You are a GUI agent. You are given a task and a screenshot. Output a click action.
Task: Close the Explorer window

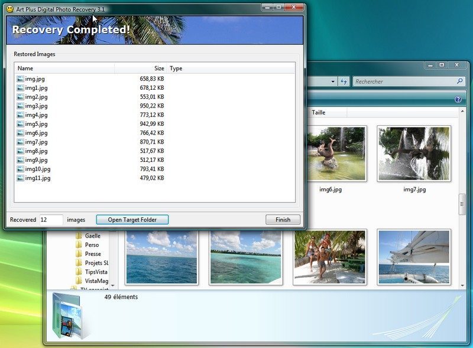(456, 65)
